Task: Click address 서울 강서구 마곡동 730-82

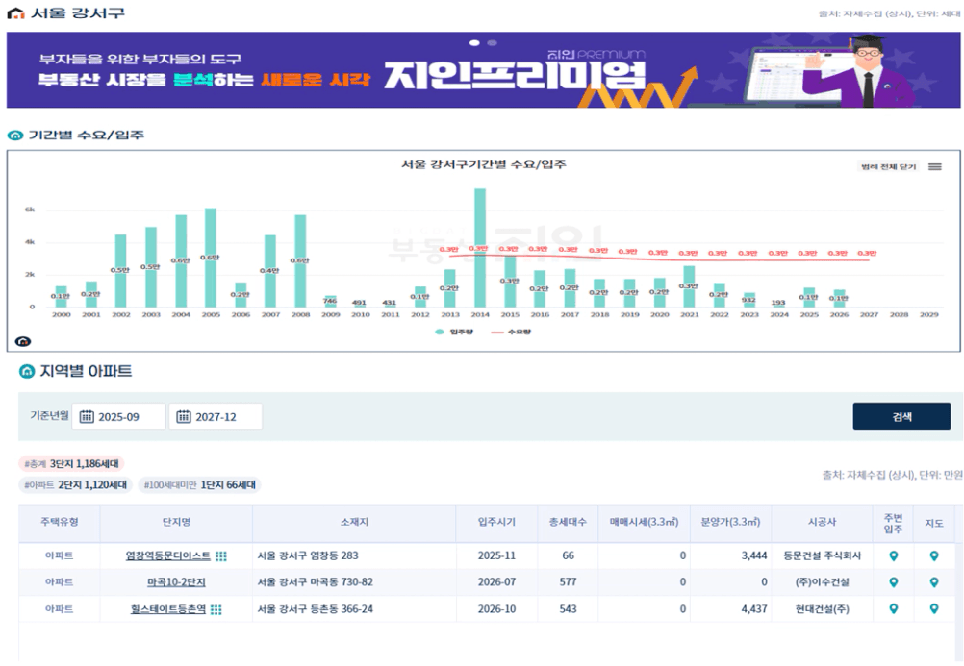Action: pos(315,582)
